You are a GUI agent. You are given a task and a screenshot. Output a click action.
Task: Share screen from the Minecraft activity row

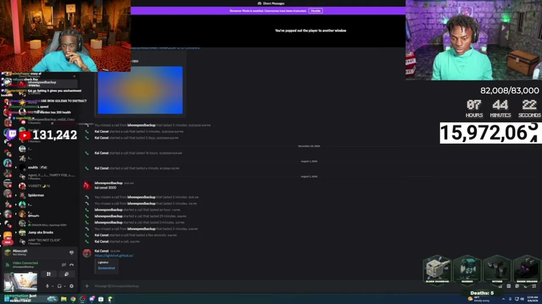(x=71, y=252)
